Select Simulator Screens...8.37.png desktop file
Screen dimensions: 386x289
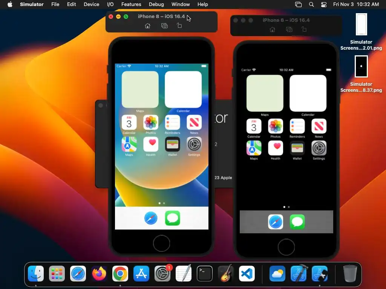[361, 74]
